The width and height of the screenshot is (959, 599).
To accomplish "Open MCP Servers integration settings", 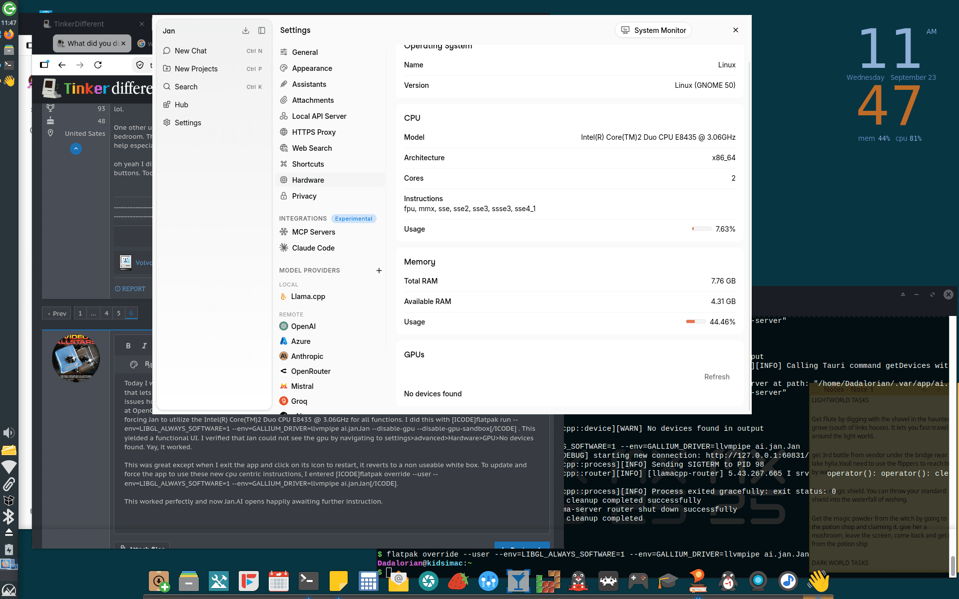I will point(330,232).
